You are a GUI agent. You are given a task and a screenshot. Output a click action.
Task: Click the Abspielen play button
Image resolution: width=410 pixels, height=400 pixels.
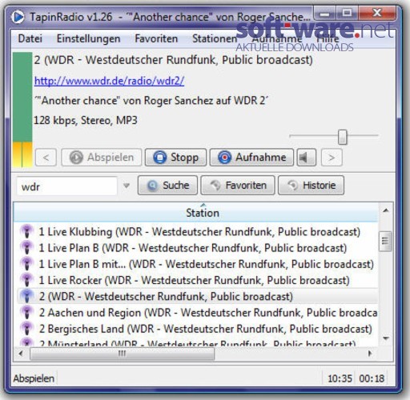pyautogui.click(x=102, y=158)
